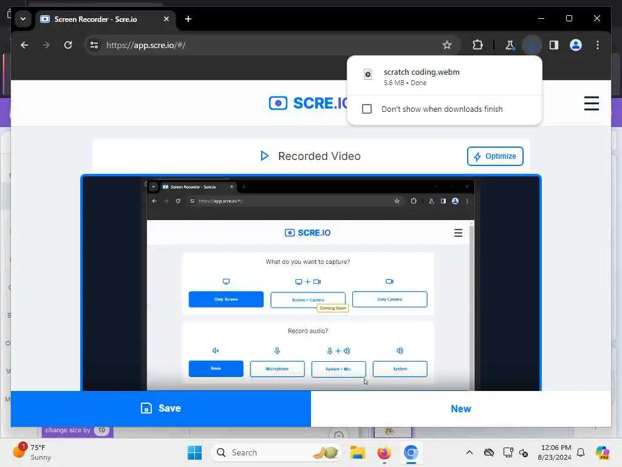622x467 pixels.
Task: Open Chrome three-dot menu
Action: click(598, 45)
